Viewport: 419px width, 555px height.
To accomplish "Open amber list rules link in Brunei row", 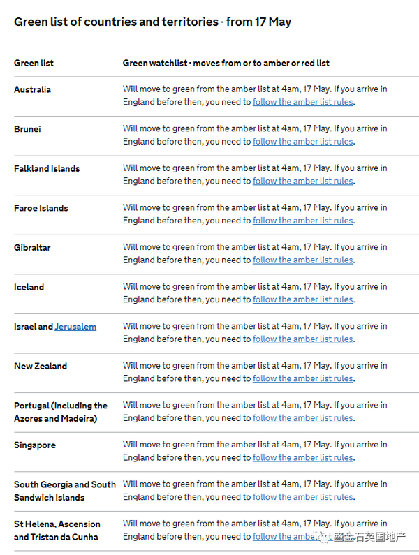I will coord(303,142).
